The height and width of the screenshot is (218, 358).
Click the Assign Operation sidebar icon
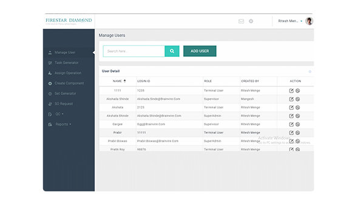pyautogui.click(x=50, y=73)
